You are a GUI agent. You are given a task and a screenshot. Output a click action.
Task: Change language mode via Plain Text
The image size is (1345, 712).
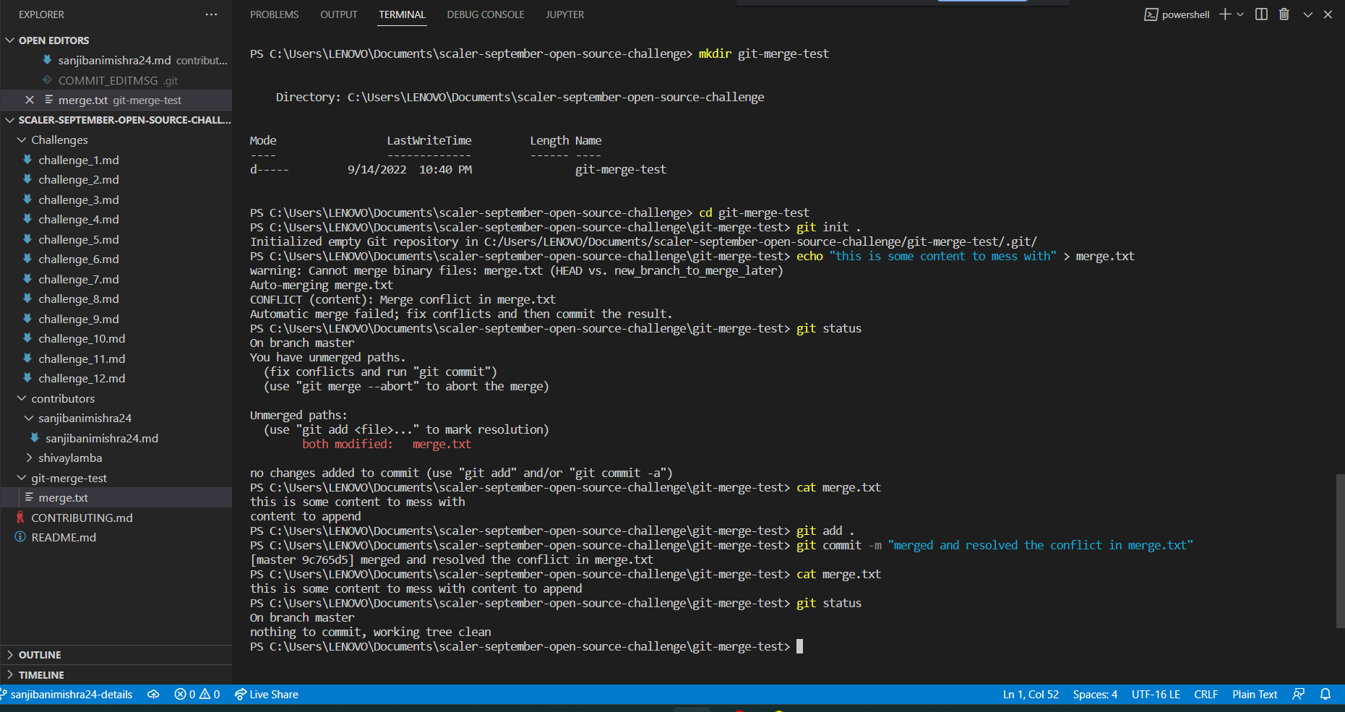(1254, 694)
